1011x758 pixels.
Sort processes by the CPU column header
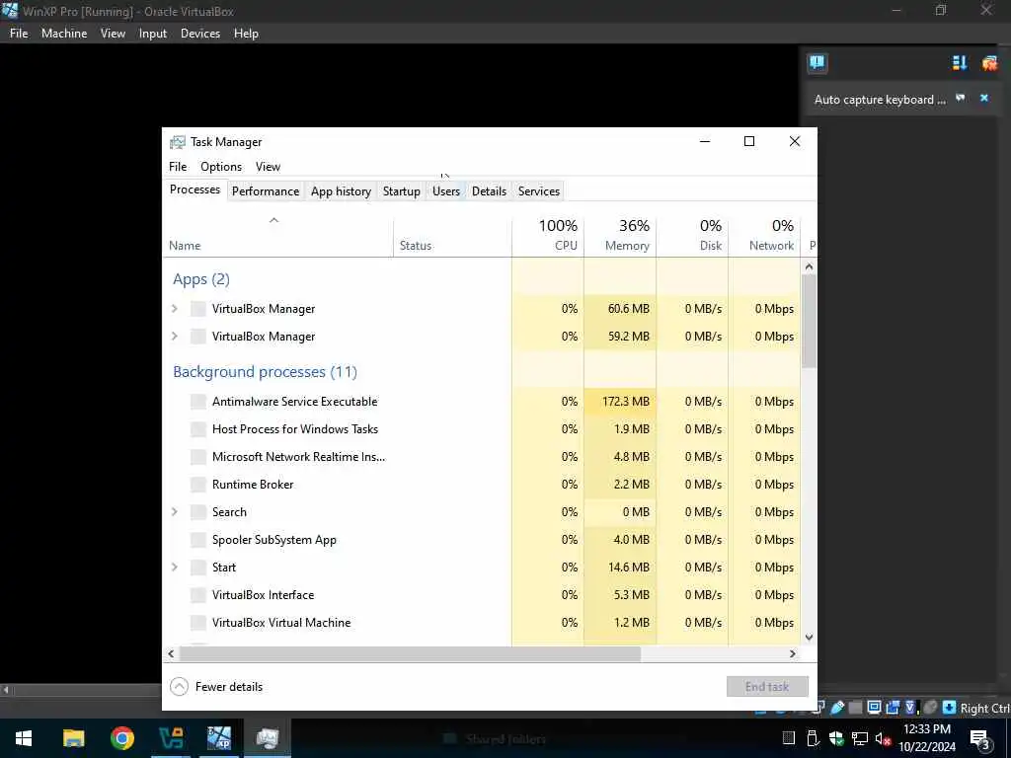click(x=548, y=235)
